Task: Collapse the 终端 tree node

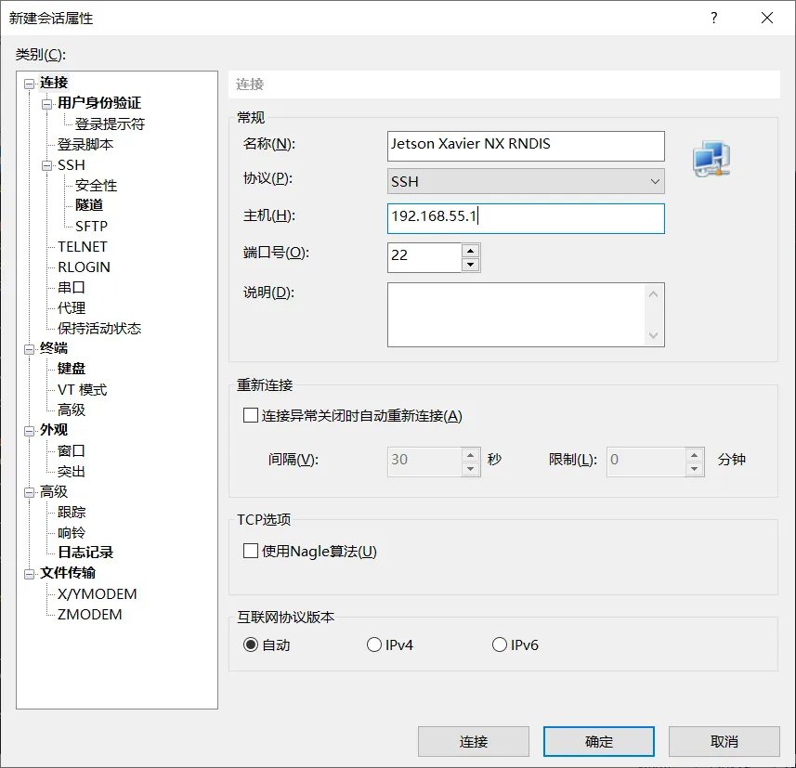Action: [30, 349]
